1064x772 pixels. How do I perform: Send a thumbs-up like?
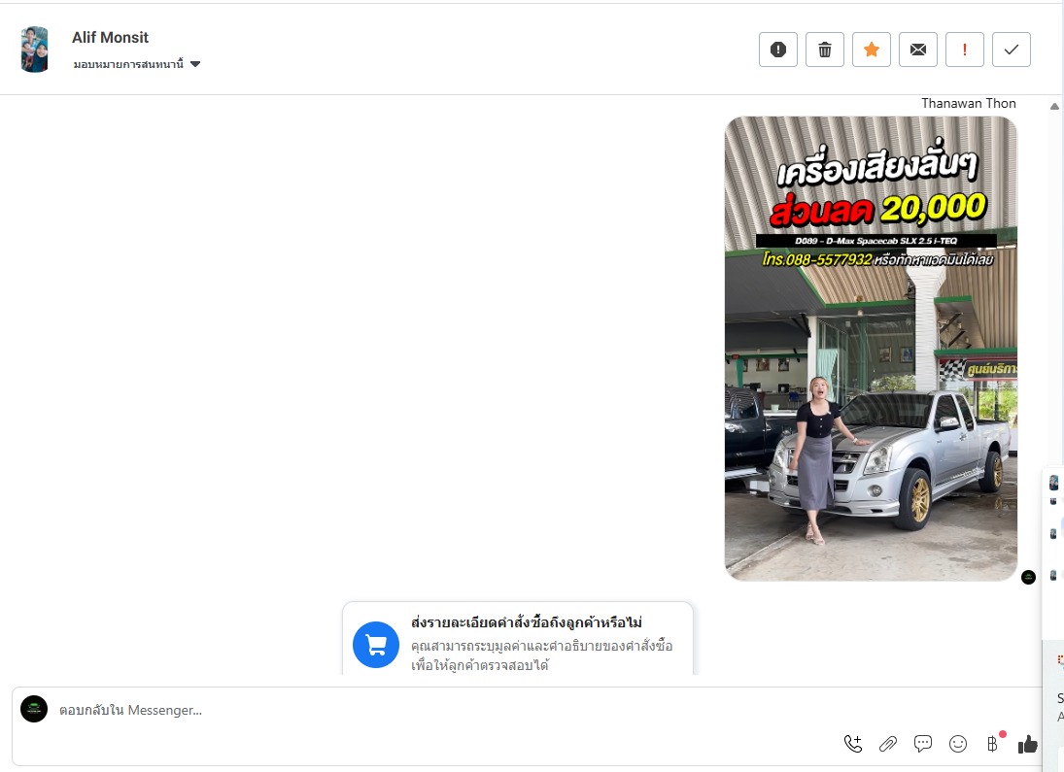coord(1027,744)
